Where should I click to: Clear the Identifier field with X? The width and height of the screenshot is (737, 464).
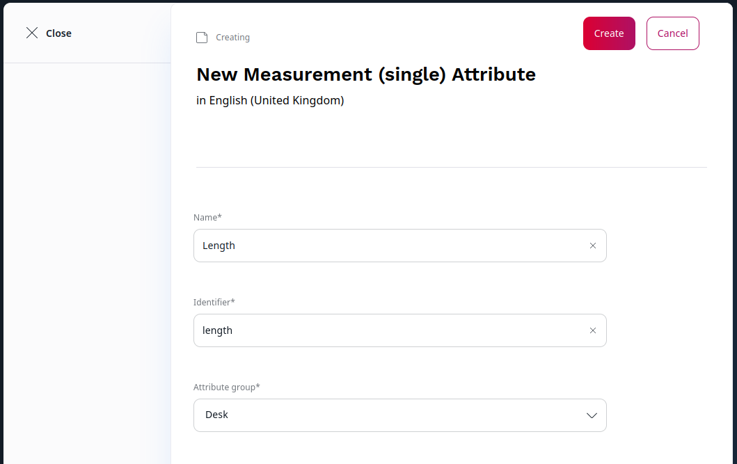pyautogui.click(x=593, y=330)
